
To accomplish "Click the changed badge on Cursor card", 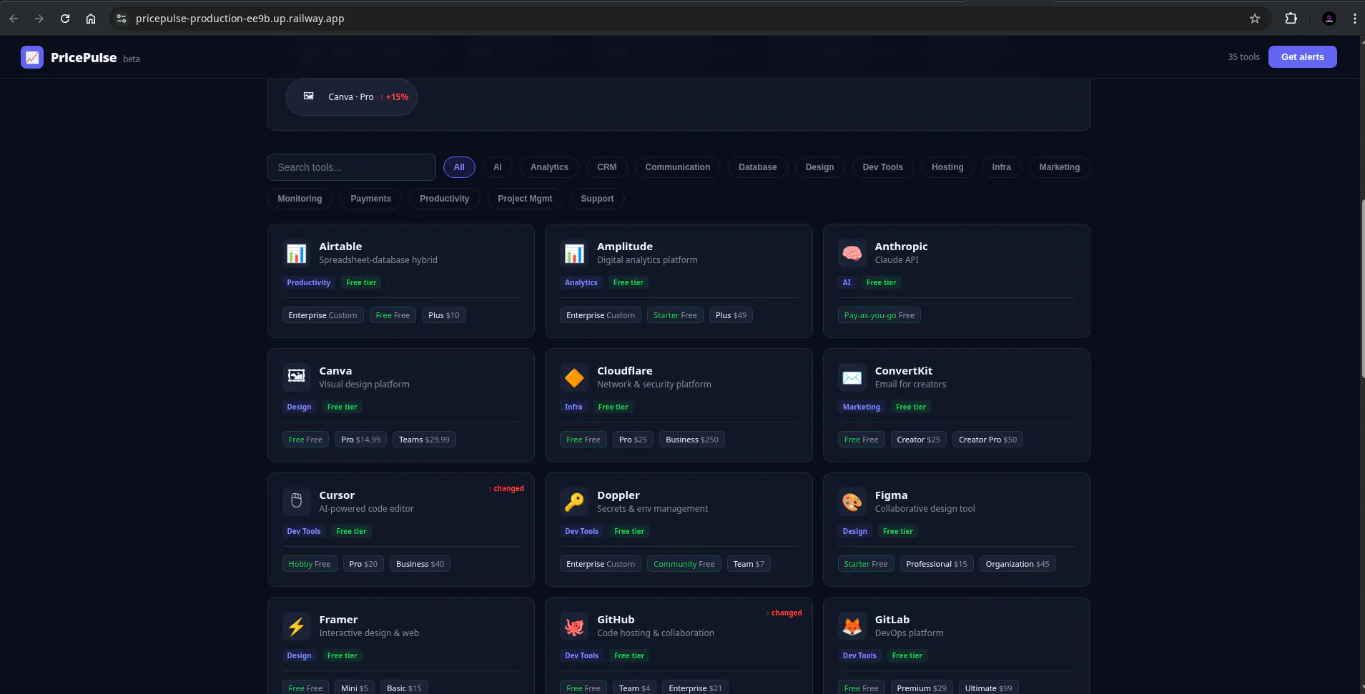I will [506, 489].
